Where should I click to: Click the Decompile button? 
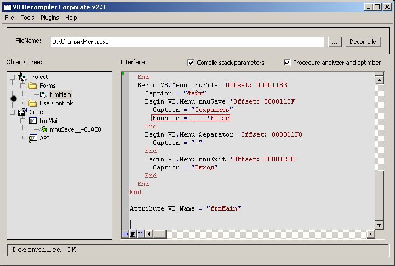pos(363,42)
